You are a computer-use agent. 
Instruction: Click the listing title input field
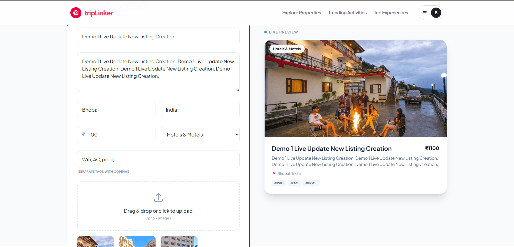point(158,36)
